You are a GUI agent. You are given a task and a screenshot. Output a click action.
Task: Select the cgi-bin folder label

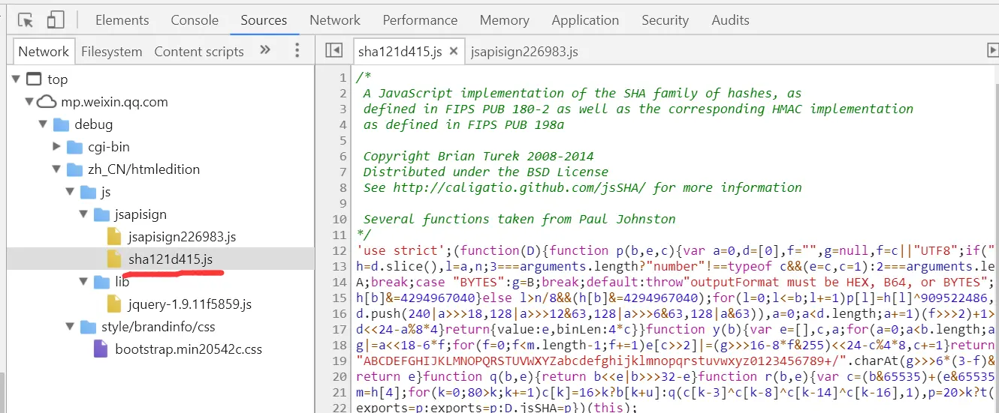pos(109,147)
